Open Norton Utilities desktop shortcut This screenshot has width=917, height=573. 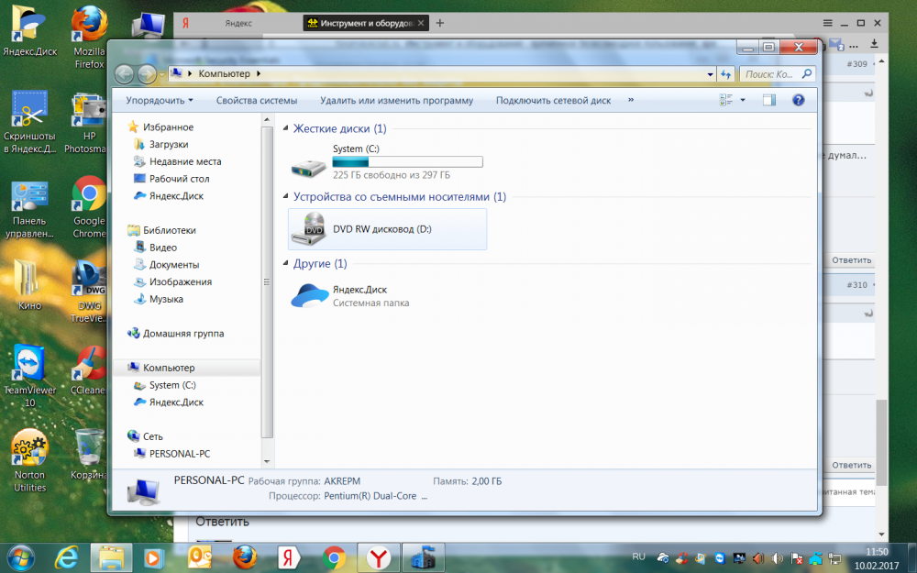tap(29, 461)
